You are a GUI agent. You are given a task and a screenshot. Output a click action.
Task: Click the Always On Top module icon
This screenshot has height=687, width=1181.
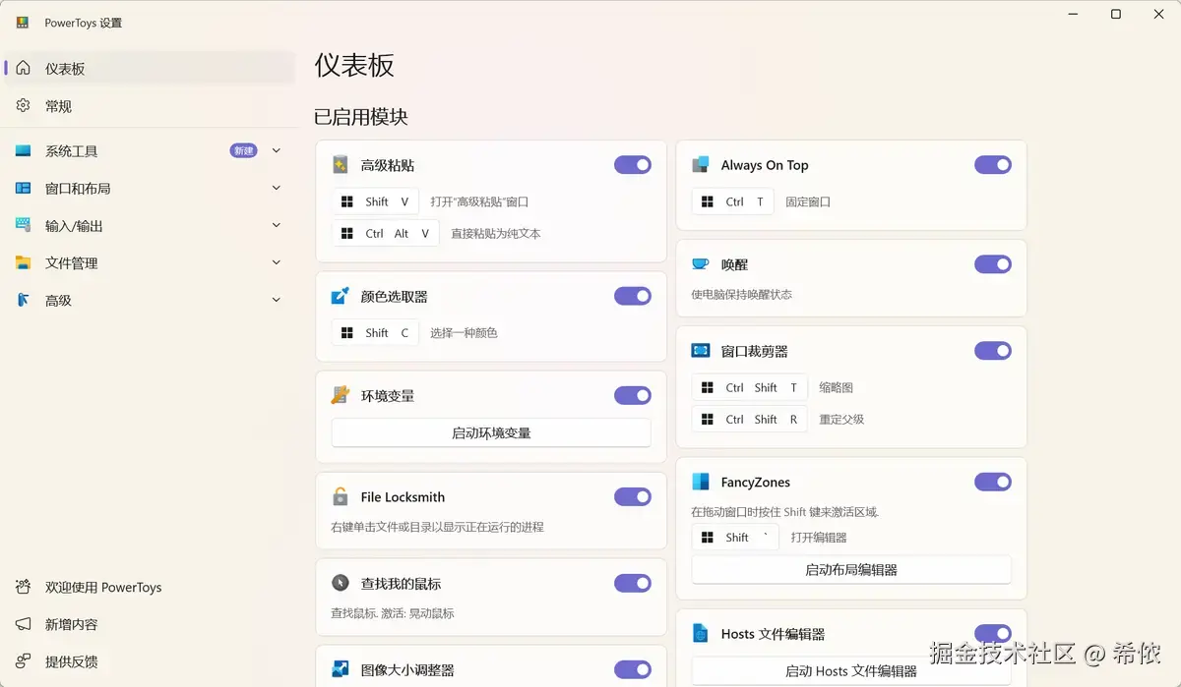coord(701,165)
